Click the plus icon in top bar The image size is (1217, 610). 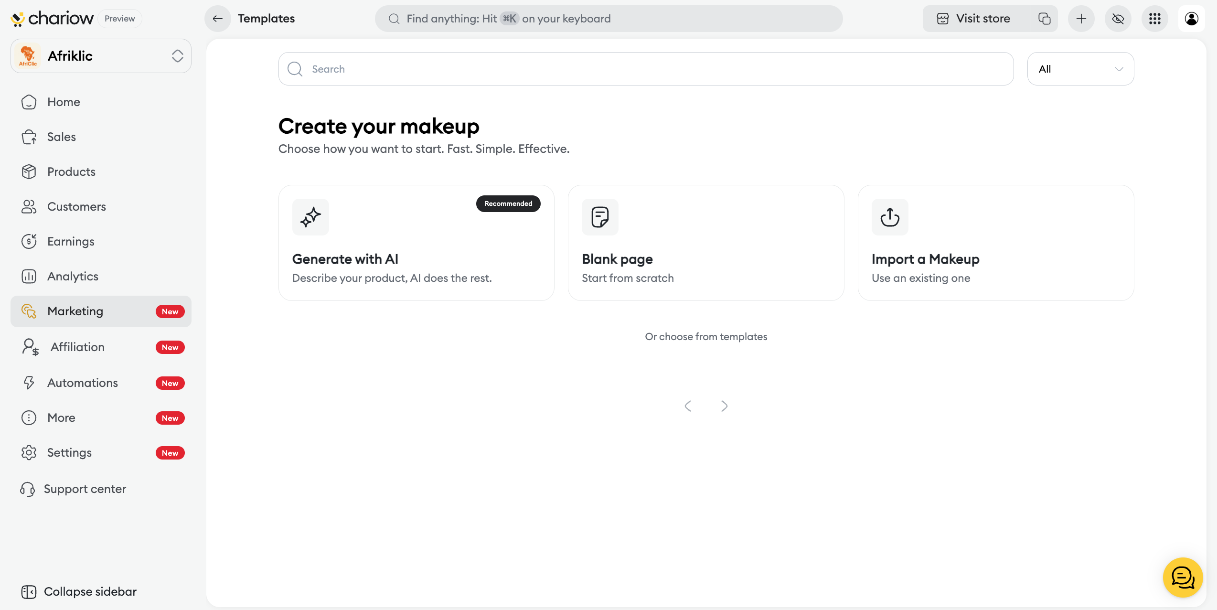[1081, 19]
